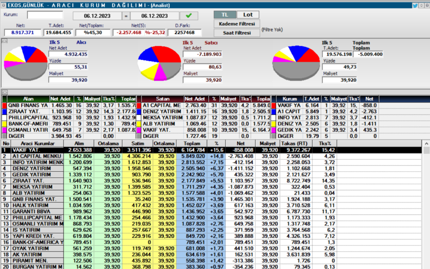The width and height of the screenshot is (430, 269).
Task: Collapse the pie chart panel with its minus box
Action: tap(4, 41)
